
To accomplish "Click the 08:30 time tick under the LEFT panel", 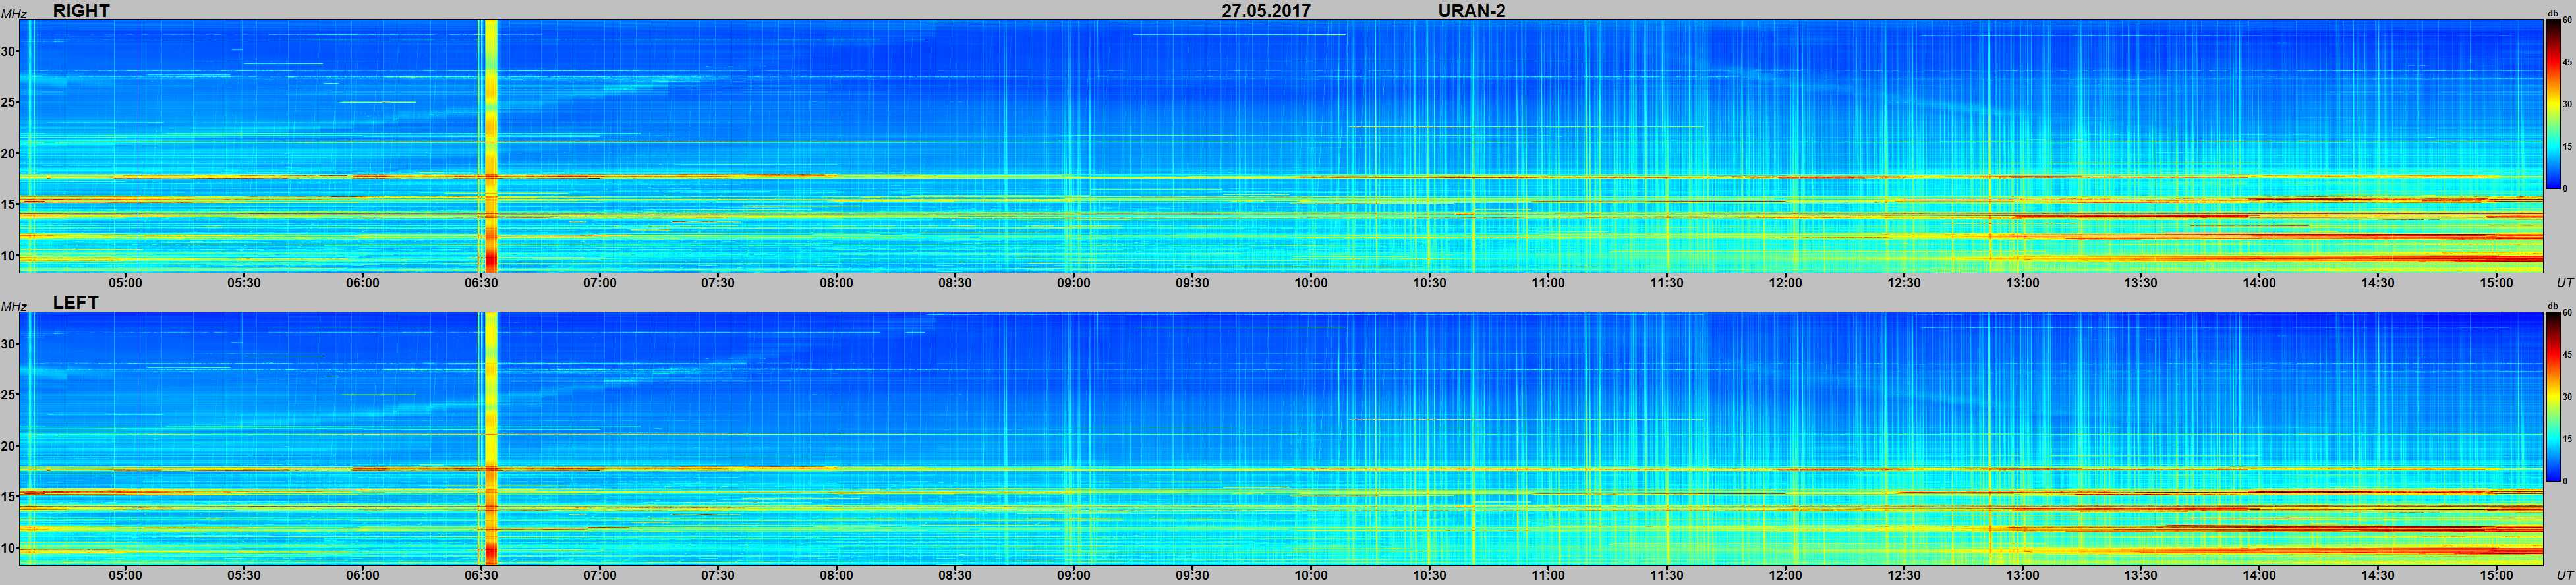I will [955, 575].
